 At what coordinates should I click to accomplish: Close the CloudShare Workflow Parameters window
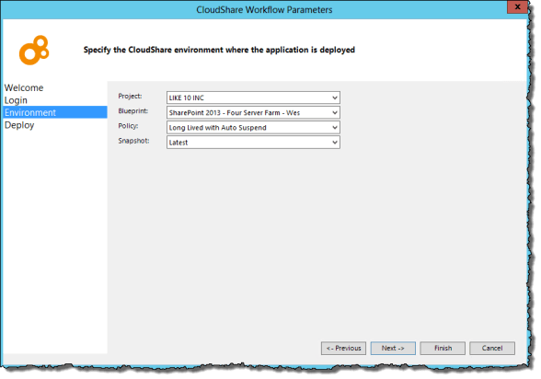click(517, 6)
